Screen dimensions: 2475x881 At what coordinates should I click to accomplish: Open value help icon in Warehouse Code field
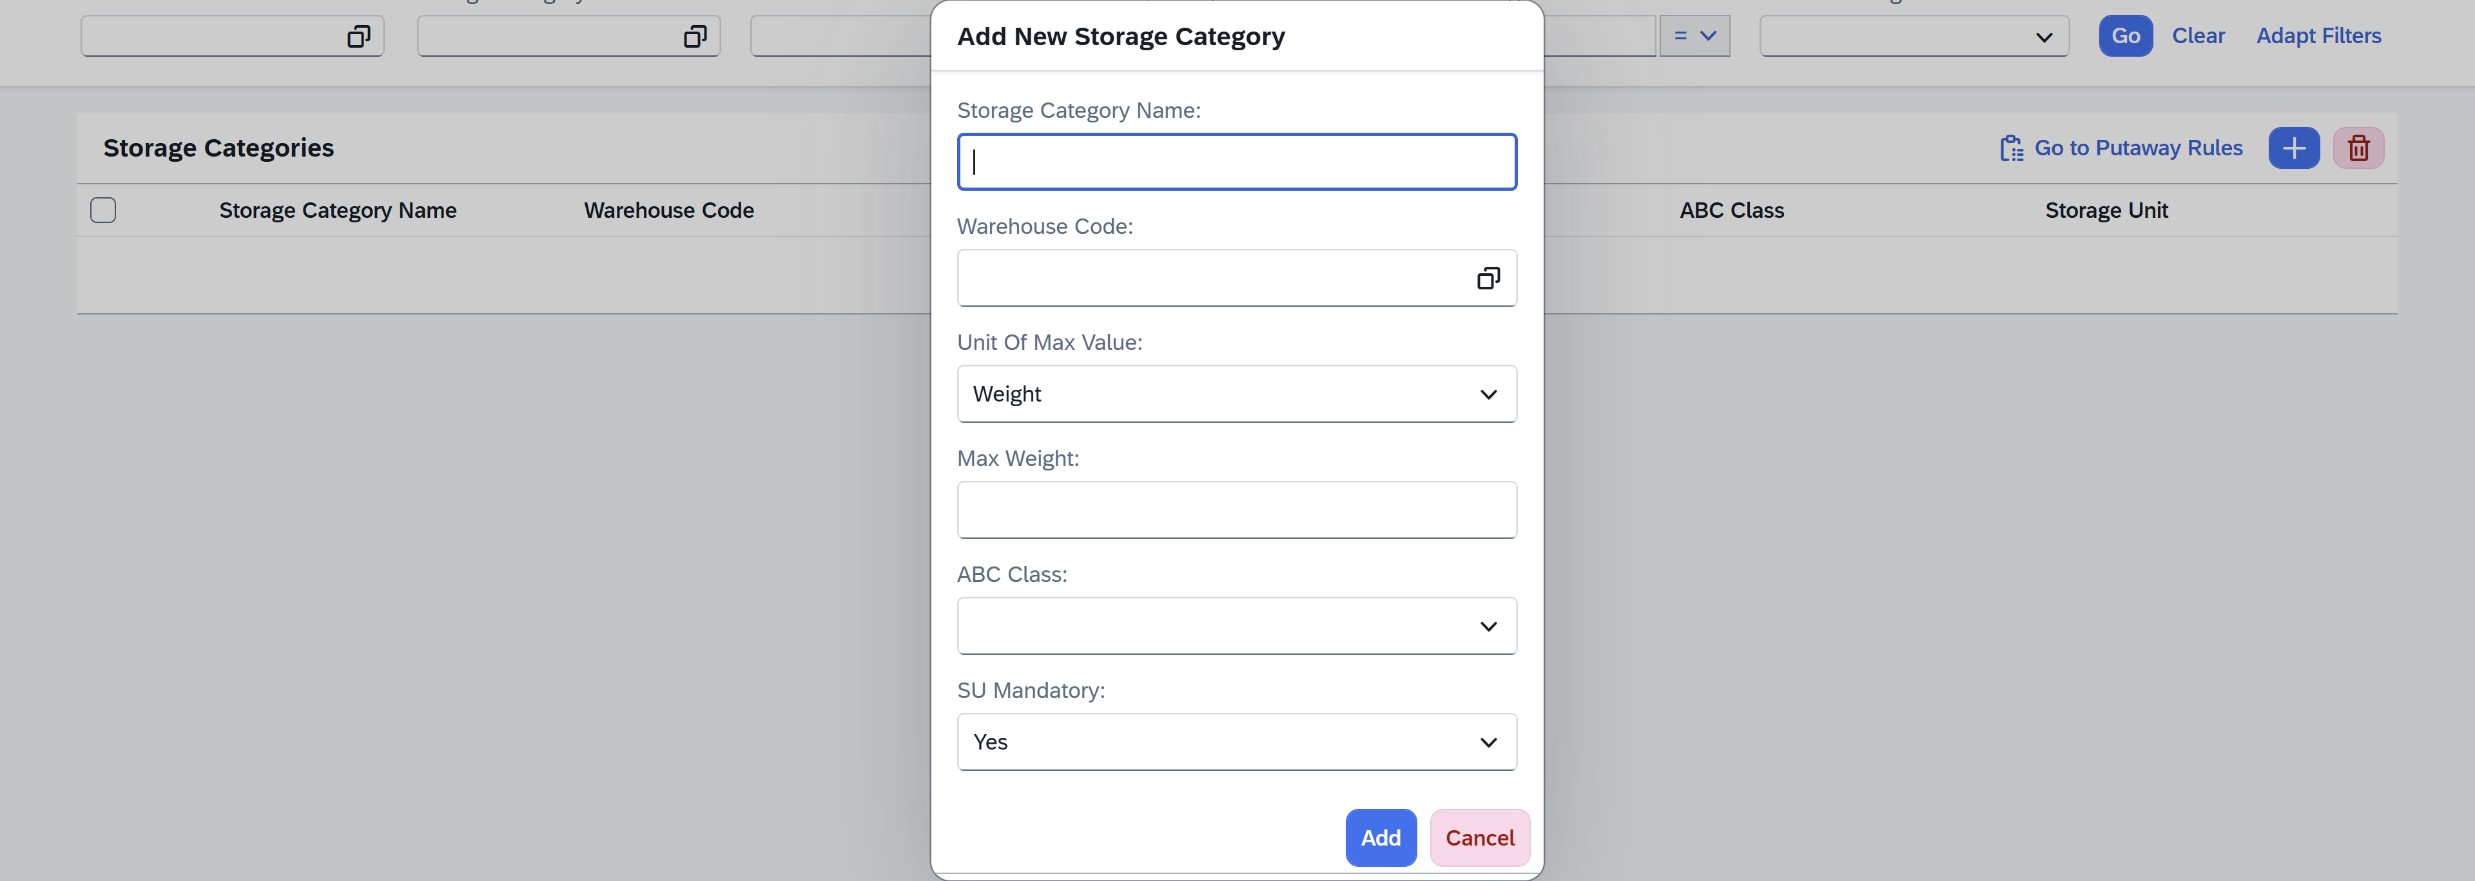(x=1488, y=278)
